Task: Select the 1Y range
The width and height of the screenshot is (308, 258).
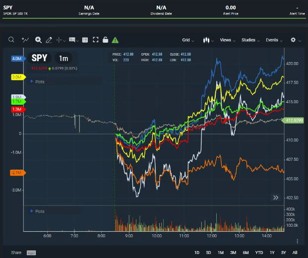Action: click(x=272, y=253)
